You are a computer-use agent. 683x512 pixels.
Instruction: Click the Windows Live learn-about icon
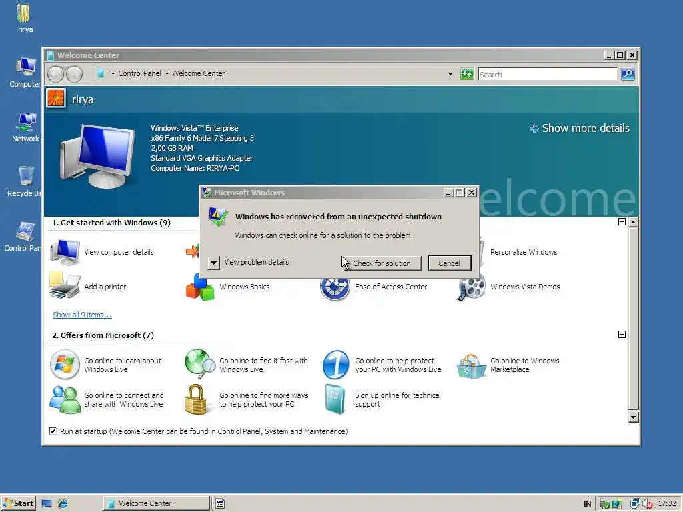point(65,365)
